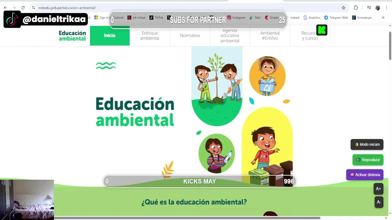The image size is (392, 220).
Task: Select the Inicio navigation tab
Action: point(110,35)
